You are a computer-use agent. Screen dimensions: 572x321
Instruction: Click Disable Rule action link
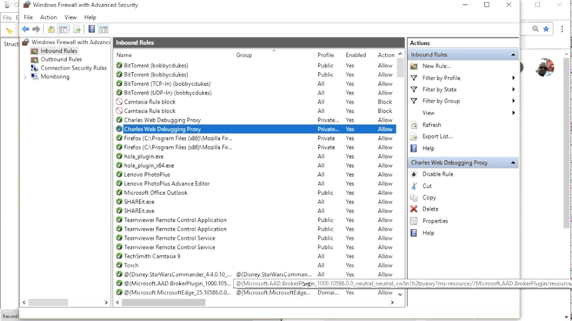[438, 174]
